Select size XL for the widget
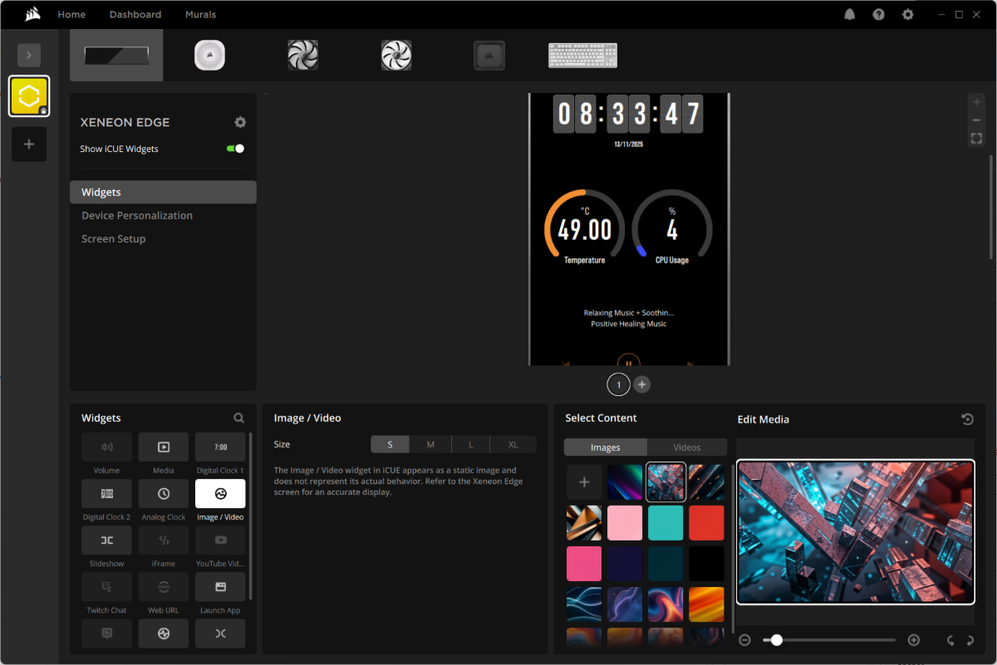This screenshot has height=665, width=997. click(513, 444)
